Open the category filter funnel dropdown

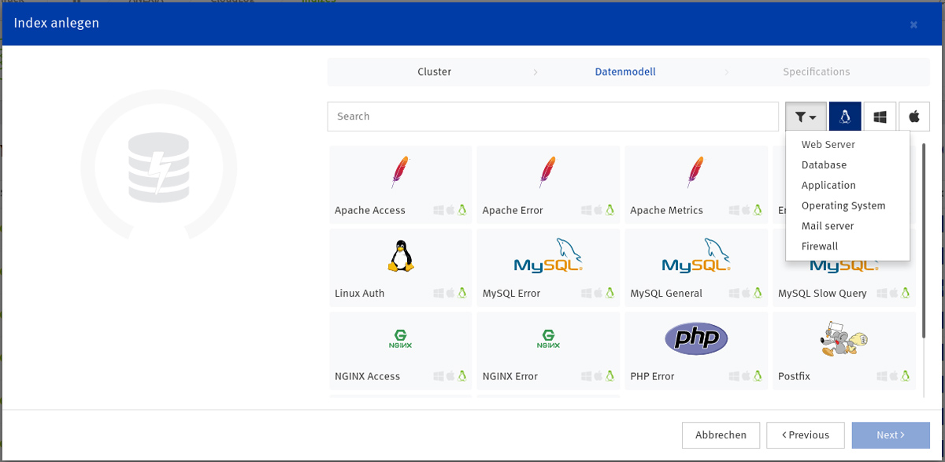(806, 116)
